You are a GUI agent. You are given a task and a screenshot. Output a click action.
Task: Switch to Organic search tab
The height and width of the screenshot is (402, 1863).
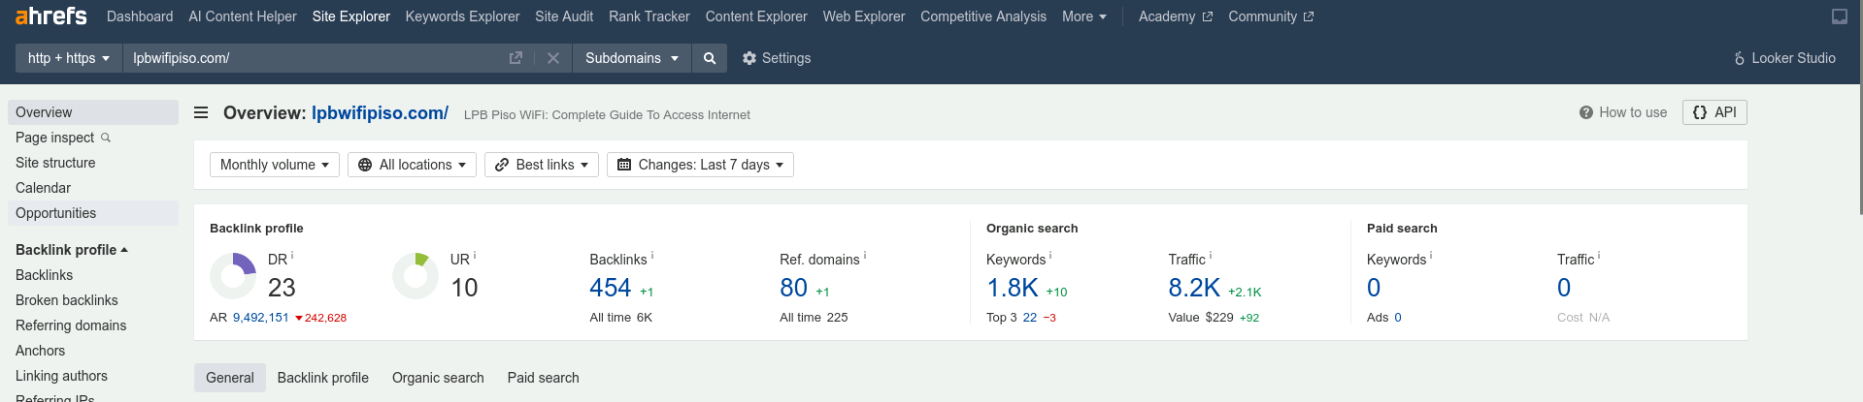(x=438, y=378)
